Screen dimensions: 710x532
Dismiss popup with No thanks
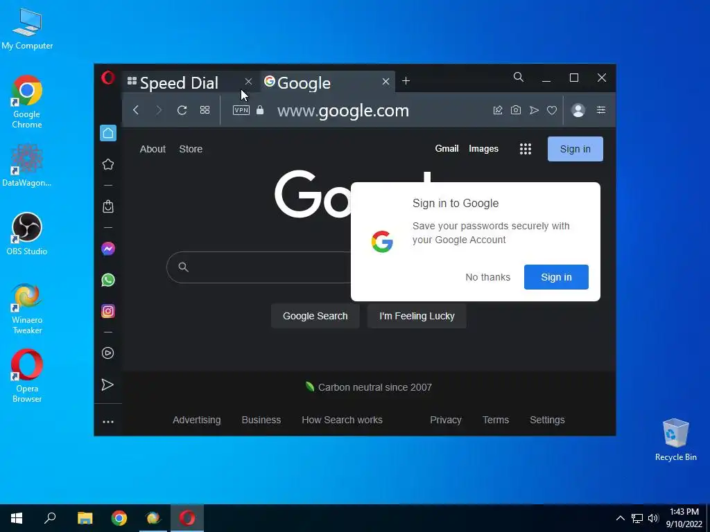pyautogui.click(x=487, y=277)
